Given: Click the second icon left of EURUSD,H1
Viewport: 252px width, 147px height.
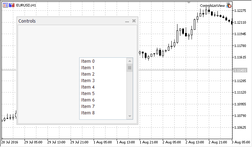Looking at the screenshot, I should pyautogui.click(x=11, y=5).
